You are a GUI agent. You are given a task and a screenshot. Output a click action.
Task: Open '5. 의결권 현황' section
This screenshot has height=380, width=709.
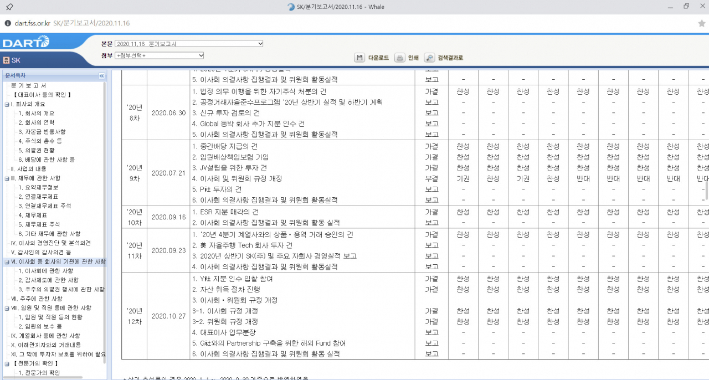(36, 150)
